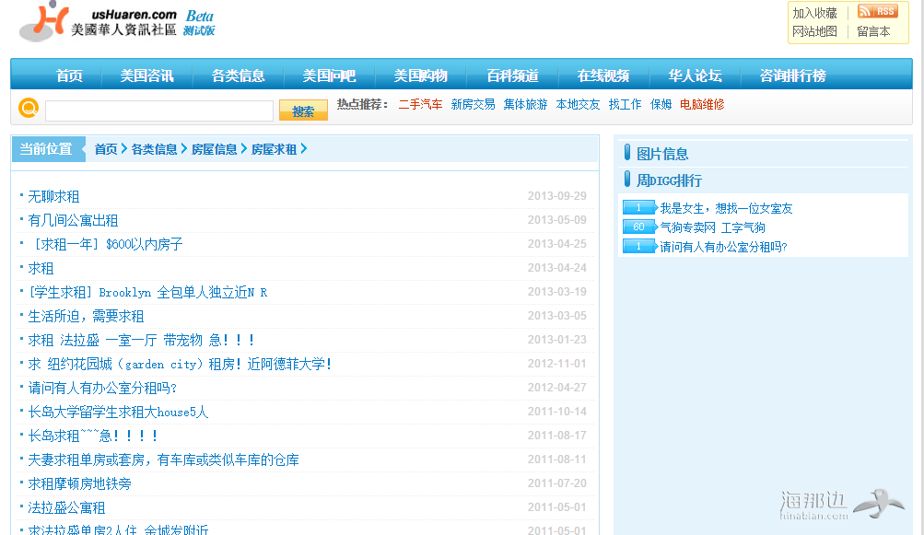Screen dimensions: 924x535
Task: Open the RSS feed icon
Action: click(x=877, y=11)
